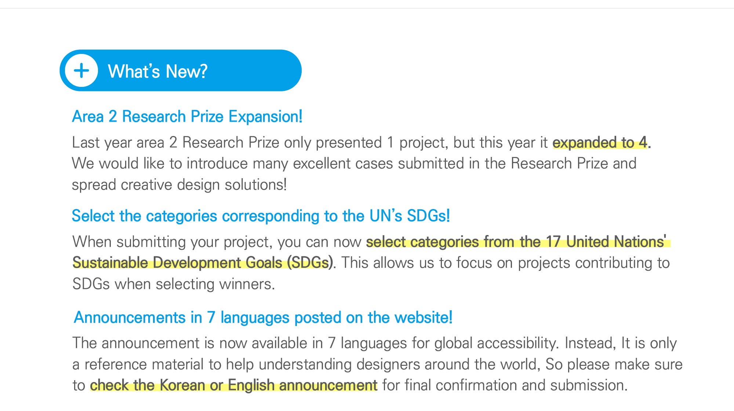Click "Select the categories corresponding to the UN's SDGs!" heading
734x411 pixels.
click(261, 216)
